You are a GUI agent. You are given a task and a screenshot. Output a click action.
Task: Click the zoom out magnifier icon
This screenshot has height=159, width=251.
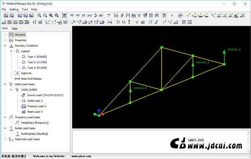click(x=45, y=15)
